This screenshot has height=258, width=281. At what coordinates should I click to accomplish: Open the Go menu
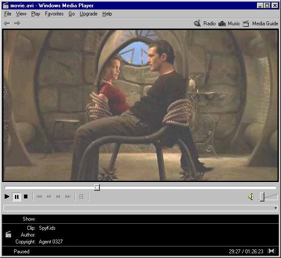[x=72, y=14]
